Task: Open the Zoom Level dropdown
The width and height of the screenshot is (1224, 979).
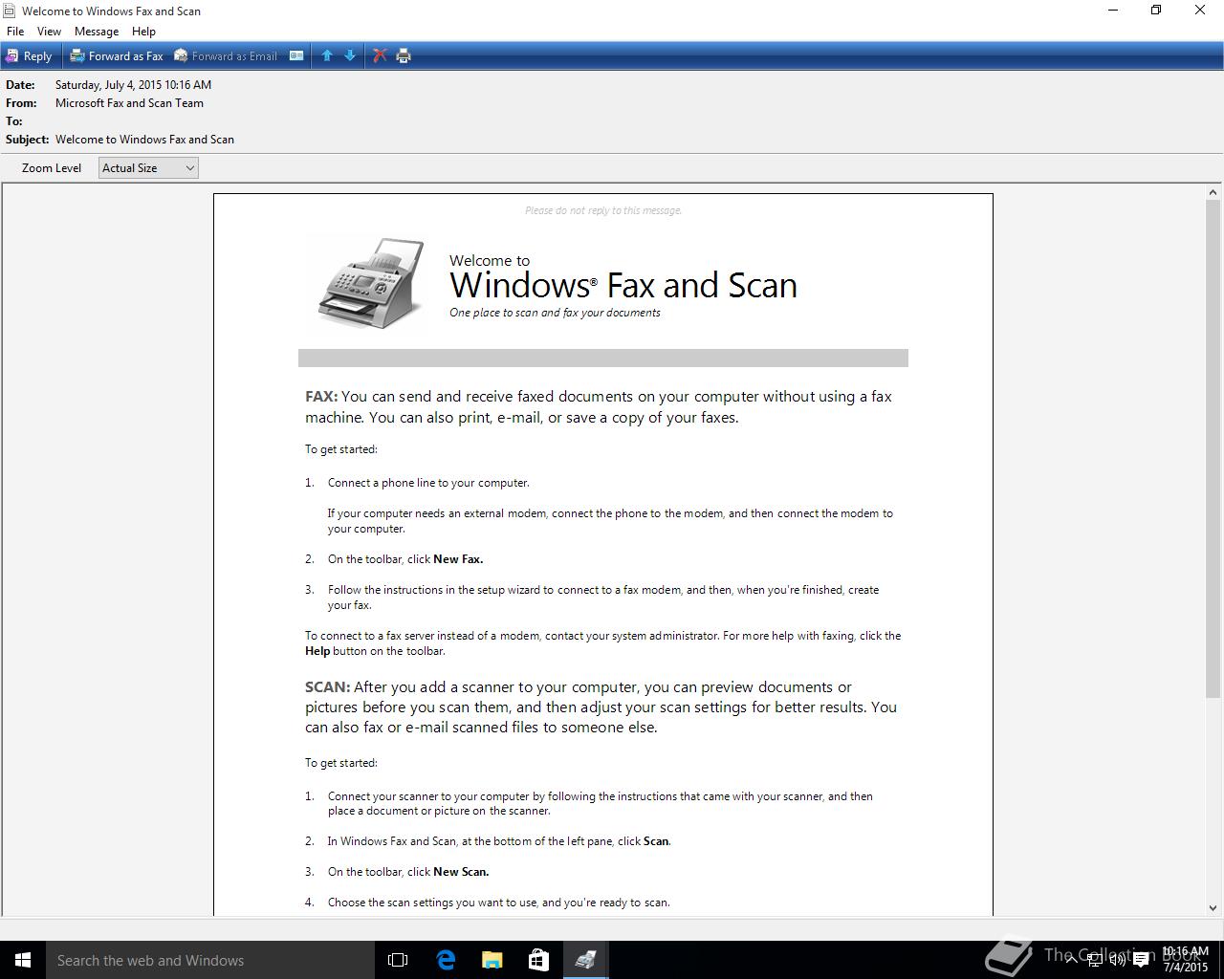Action: [x=148, y=168]
